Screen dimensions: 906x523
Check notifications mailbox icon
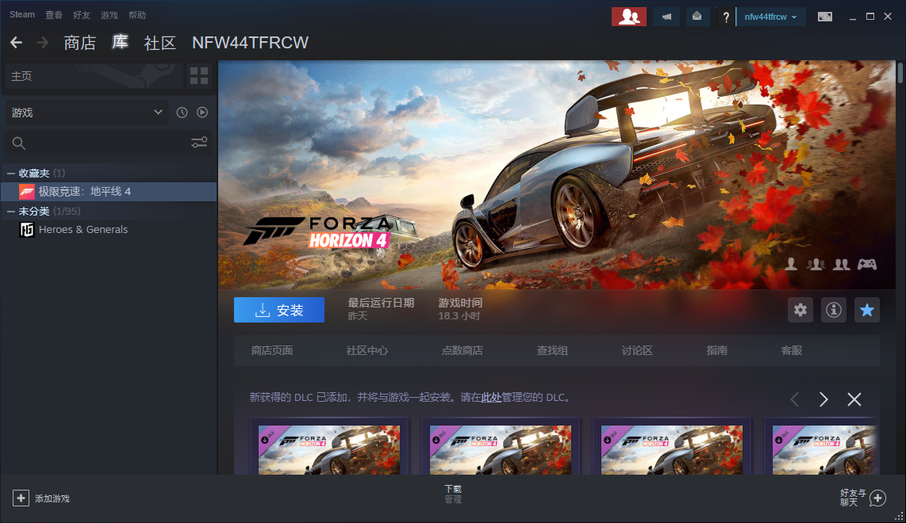[x=697, y=16]
